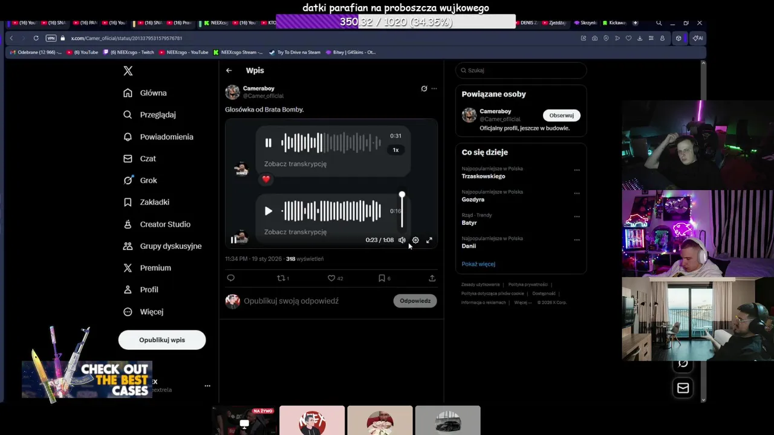
Task: Reply to the post via comment icon
Action: pos(230,278)
